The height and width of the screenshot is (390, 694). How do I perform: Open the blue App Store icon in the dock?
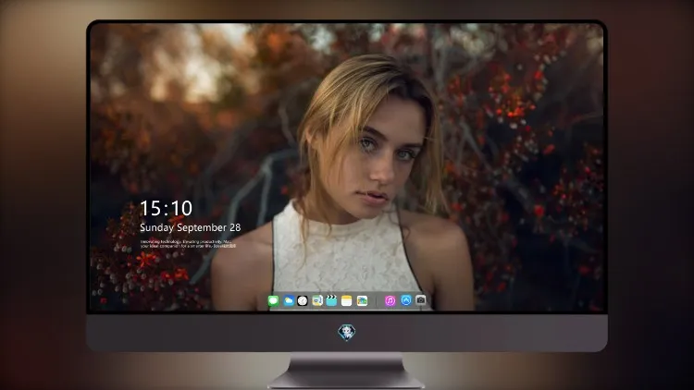coord(406,300)
